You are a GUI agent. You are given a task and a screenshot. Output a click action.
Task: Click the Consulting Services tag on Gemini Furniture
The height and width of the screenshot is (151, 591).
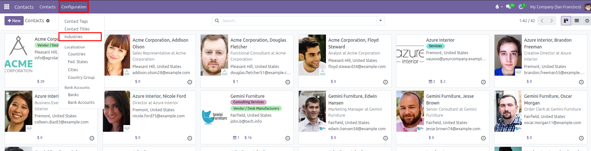point(248,102)
